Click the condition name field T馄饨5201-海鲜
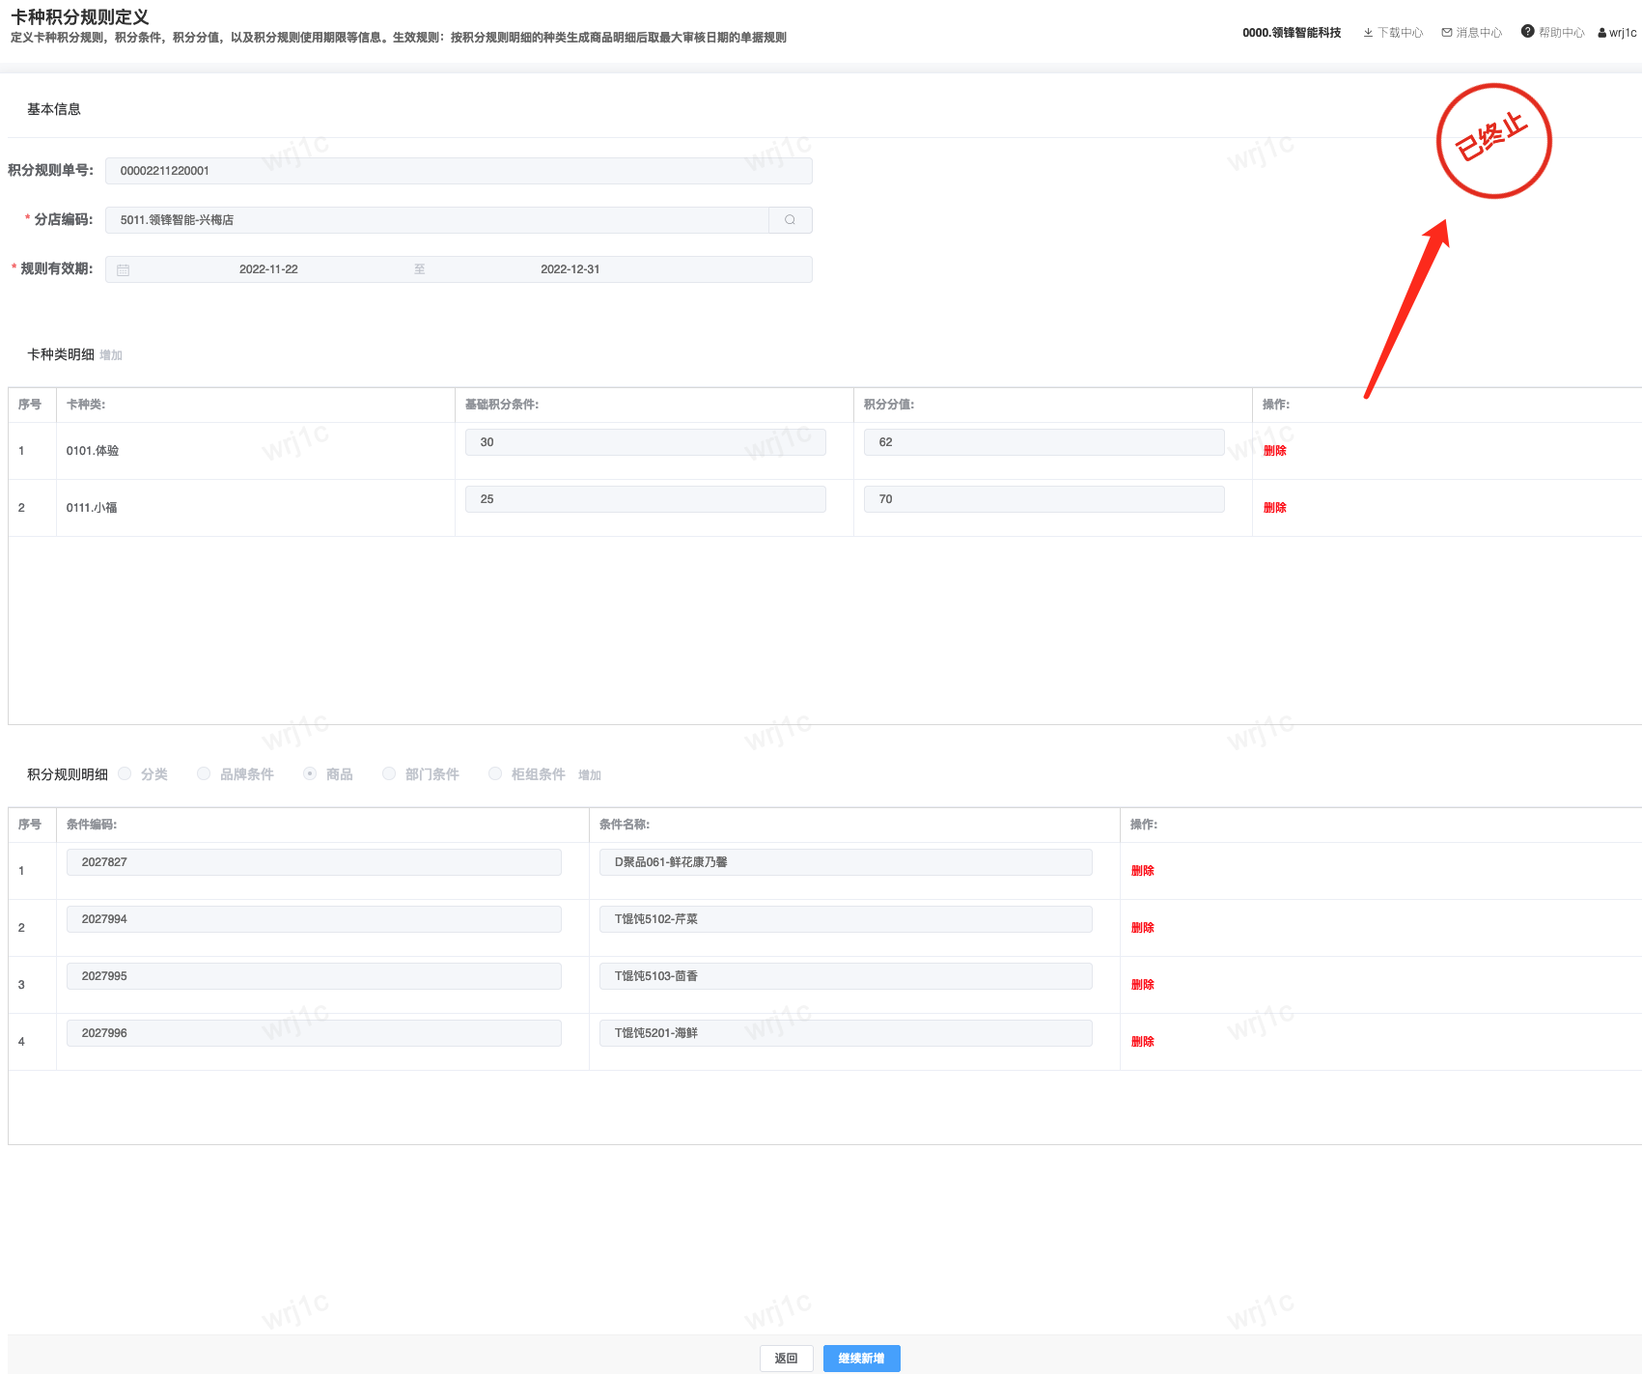1642x1374 pixels. pyautogui.click(x=846, y=1033)
